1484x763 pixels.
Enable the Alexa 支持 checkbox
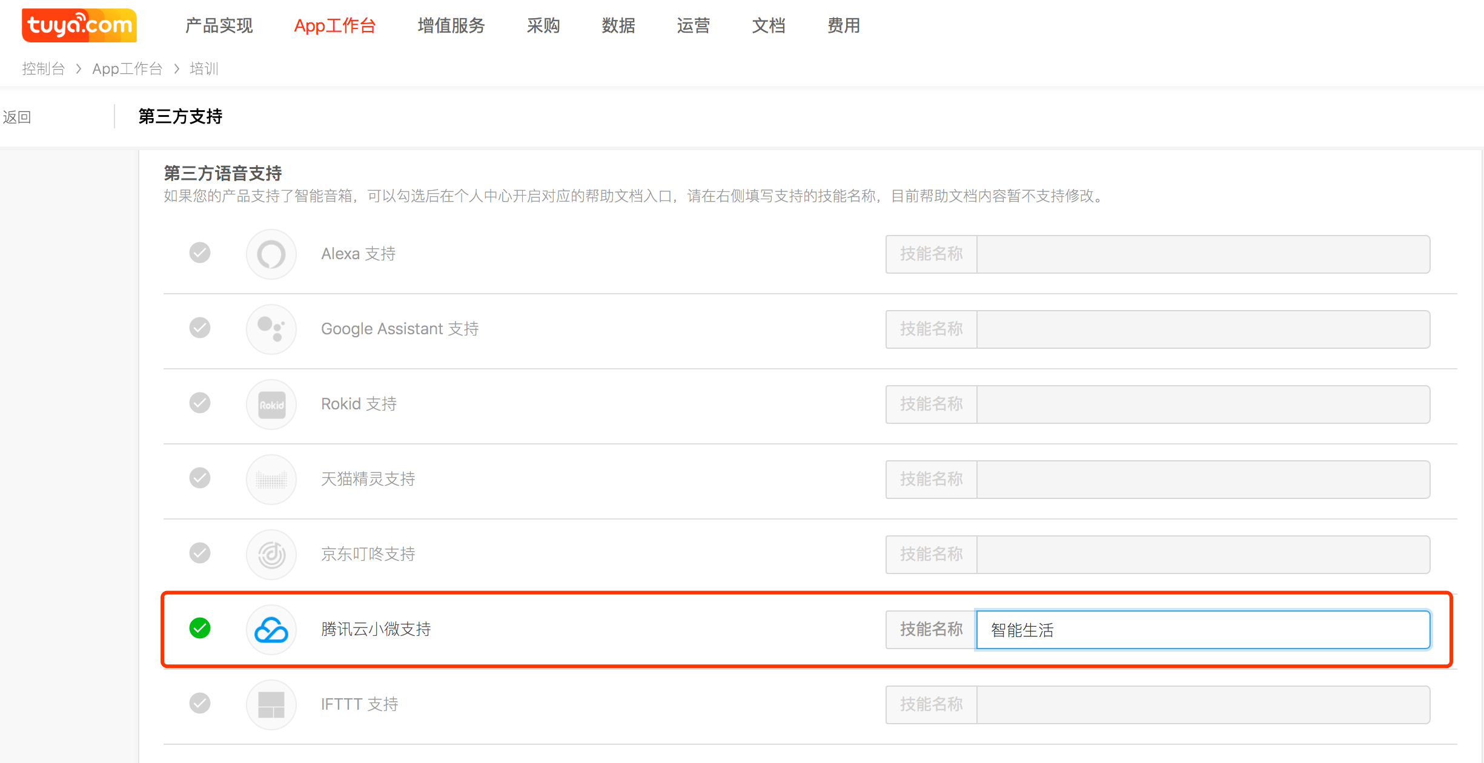click(200, 253)
